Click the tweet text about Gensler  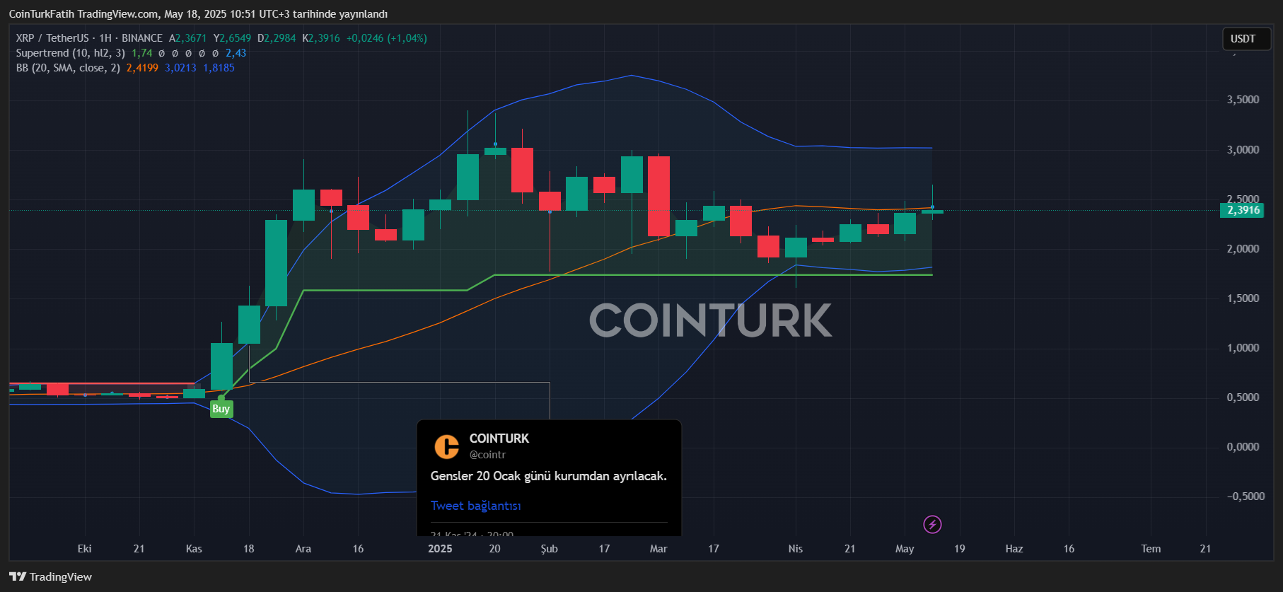click(x=549, y=476)
